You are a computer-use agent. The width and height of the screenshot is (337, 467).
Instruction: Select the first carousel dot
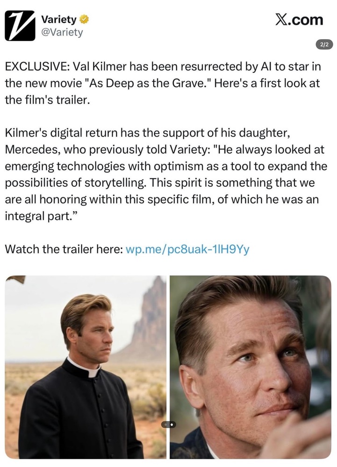pos(165,425)
